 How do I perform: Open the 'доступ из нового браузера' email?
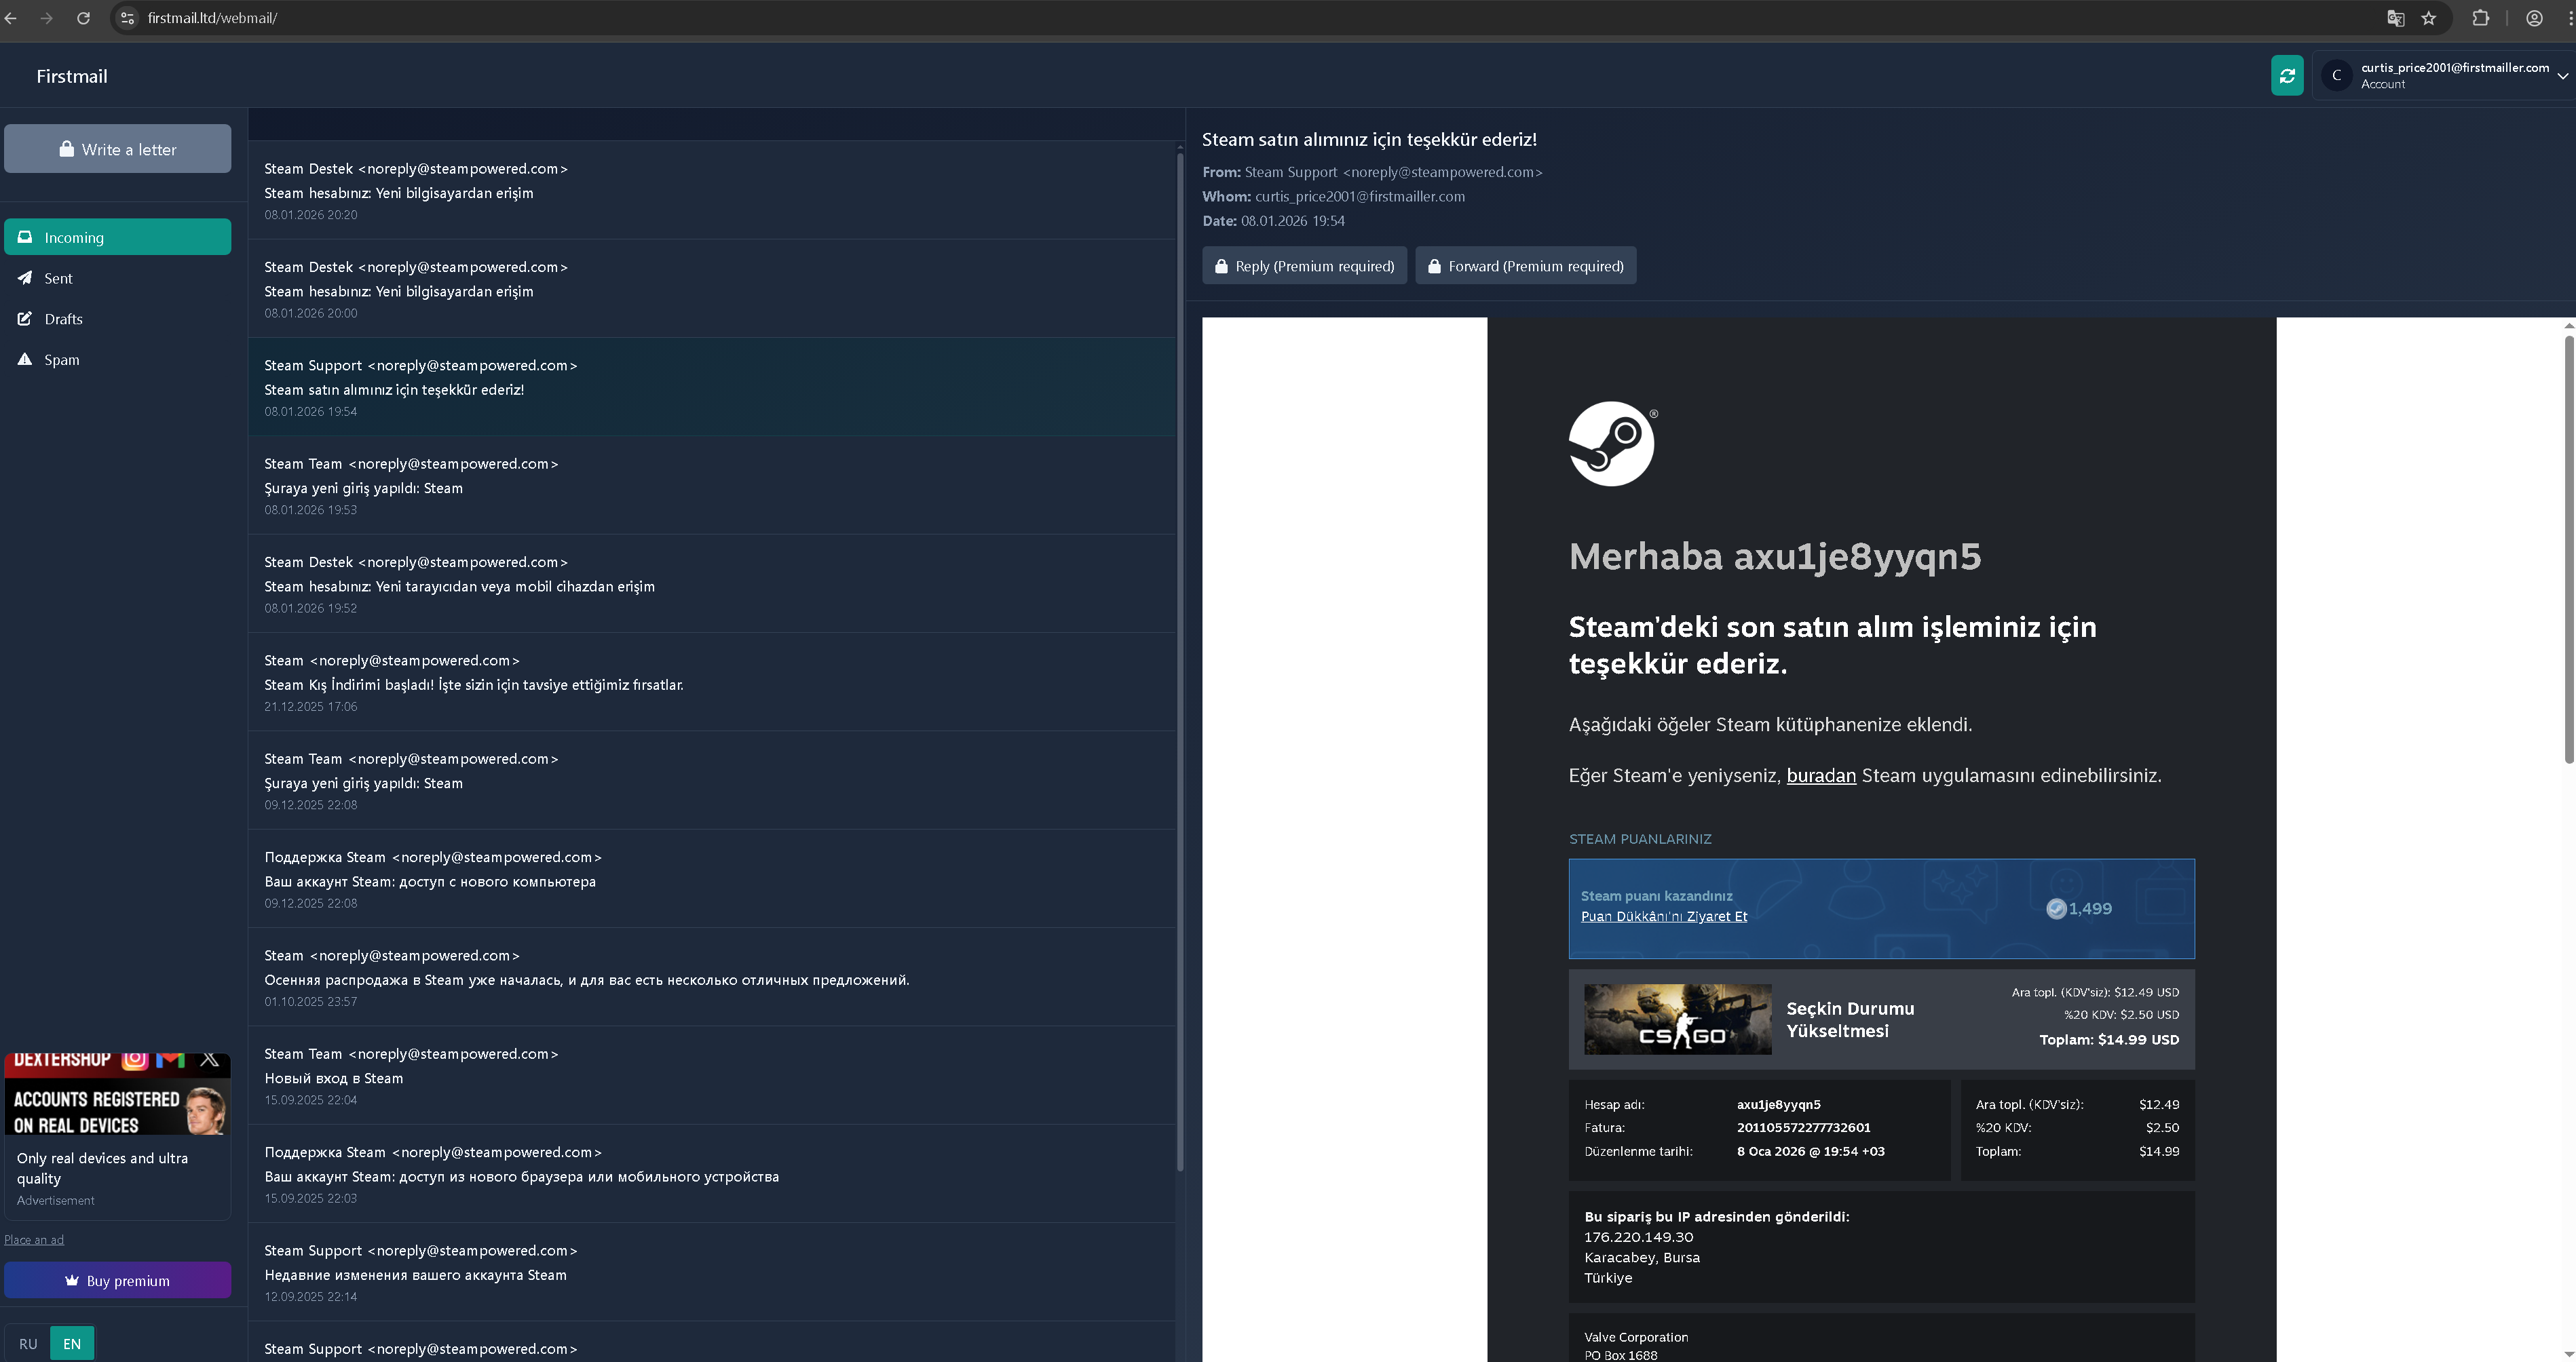pyautogui.click(x=712, y=1174)
